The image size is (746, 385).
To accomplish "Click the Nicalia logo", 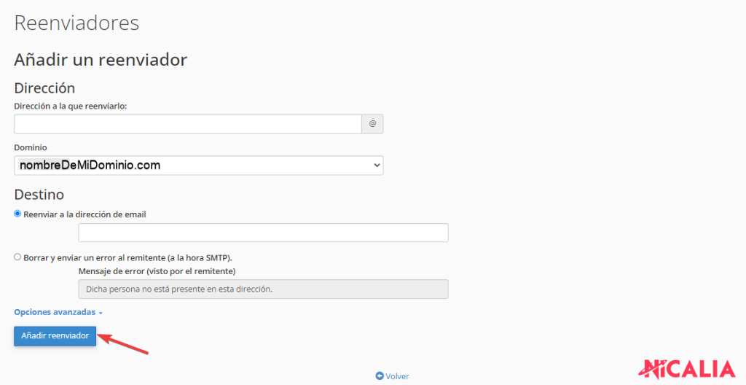I will [x=688, y=369].
